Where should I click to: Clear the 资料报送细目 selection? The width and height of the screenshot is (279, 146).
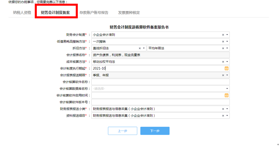pos(223,116)
